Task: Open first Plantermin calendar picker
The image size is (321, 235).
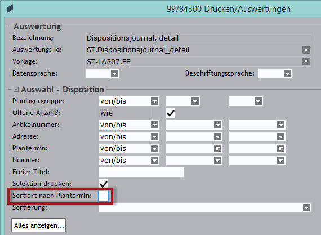Action: [217, 149]
